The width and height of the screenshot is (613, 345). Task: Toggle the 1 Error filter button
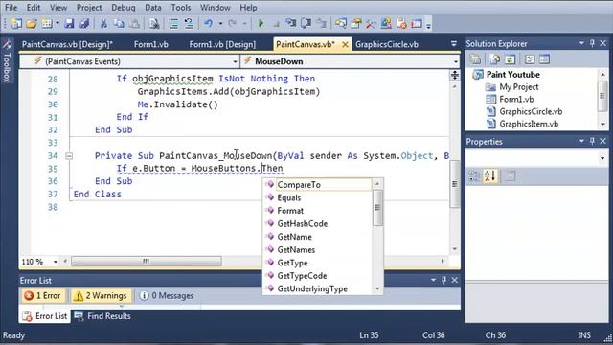click(x=42, y=296)
